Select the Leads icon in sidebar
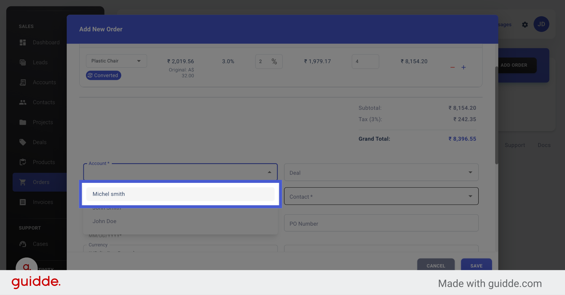The height and width of the screenshot is (295, 565). [23, 62]
